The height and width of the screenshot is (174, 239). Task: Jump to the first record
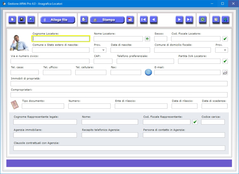(x=144, y=20)
